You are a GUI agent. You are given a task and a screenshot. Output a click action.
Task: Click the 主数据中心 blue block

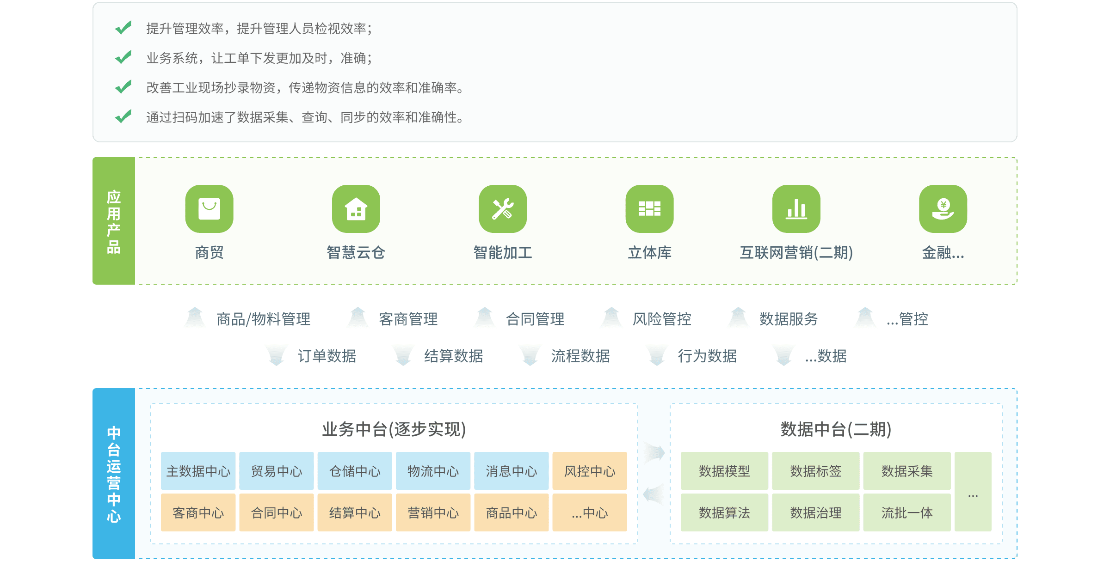(x=198, y=471)
